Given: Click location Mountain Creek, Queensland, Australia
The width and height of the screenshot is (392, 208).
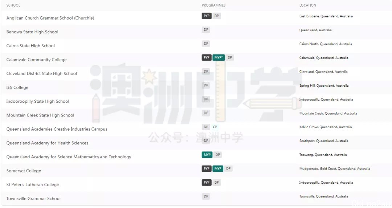Looking at the screenshot, I should [328, 113].
